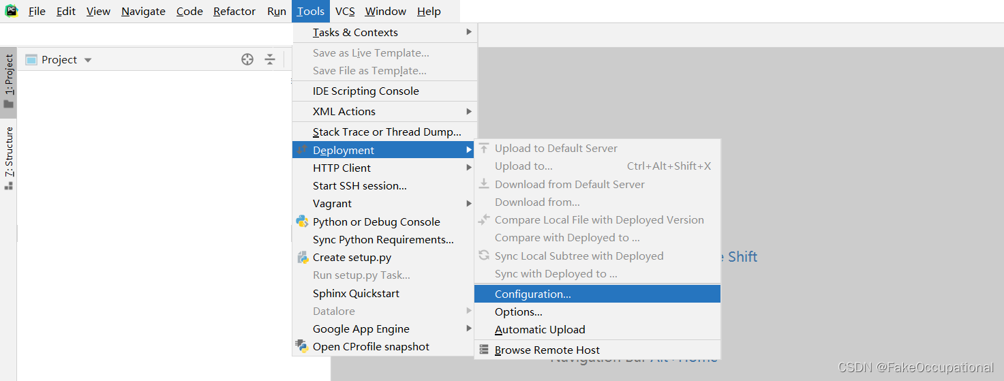Choose Stack Trace or Thread Dump

pos(384,132)
